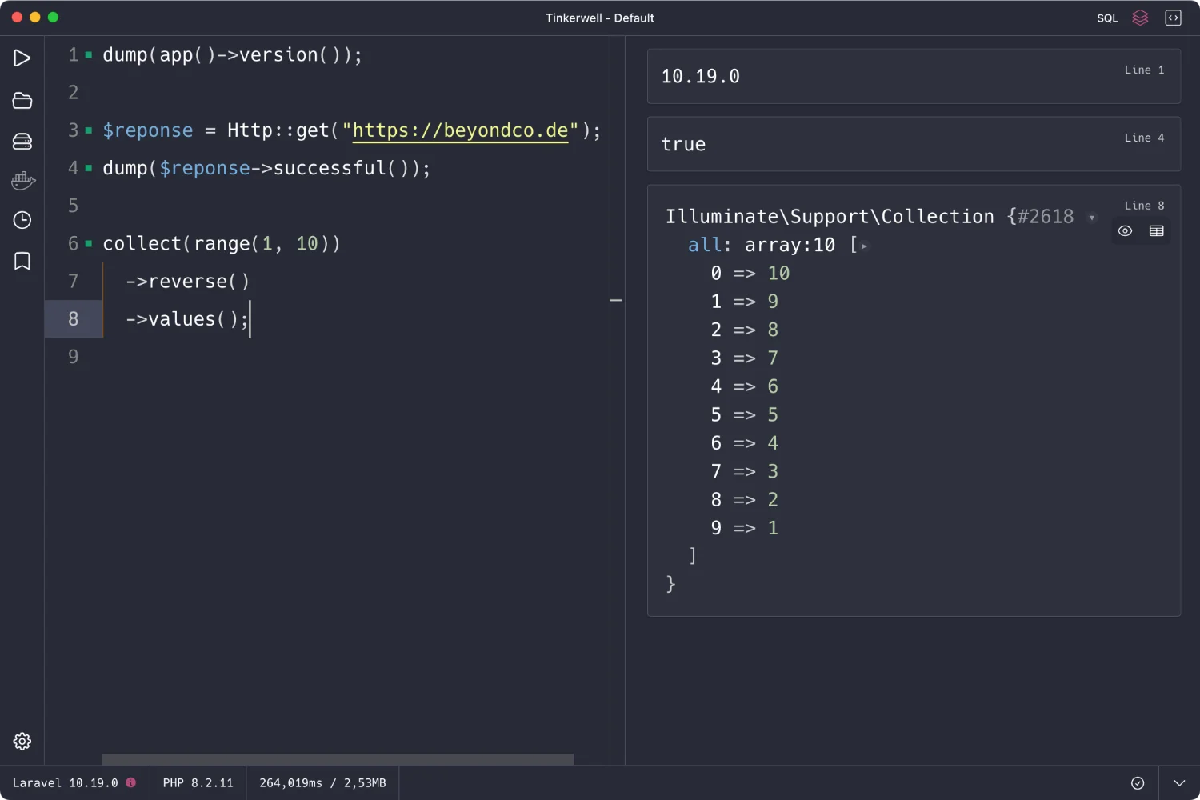Open settings with the gear icon
The height and width of the screenshot is (800, 1200).
click(22, 742)
